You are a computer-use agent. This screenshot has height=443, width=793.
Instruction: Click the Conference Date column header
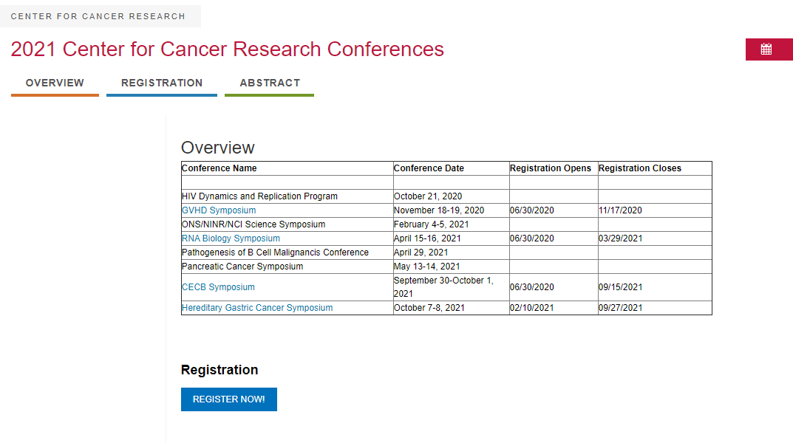click(429, 168)
